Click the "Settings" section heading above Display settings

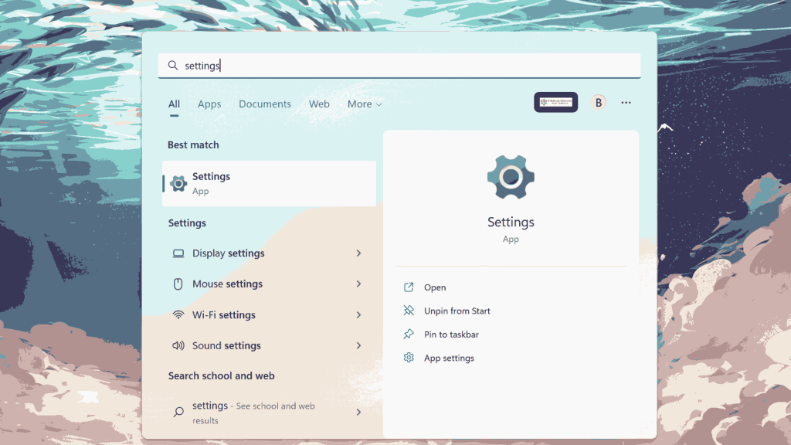187,223
